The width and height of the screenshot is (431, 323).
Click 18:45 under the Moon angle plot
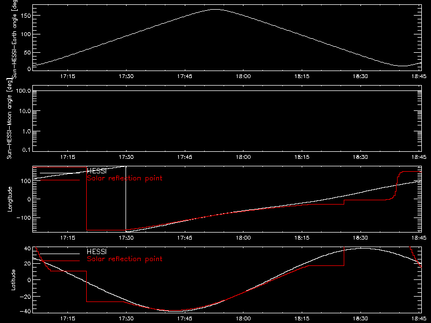419,157
